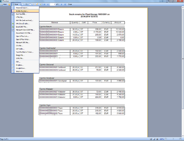Click the Find binoculars icon
Image resolution: width=184 pixels, height=141 pixels.
[26, 4]
